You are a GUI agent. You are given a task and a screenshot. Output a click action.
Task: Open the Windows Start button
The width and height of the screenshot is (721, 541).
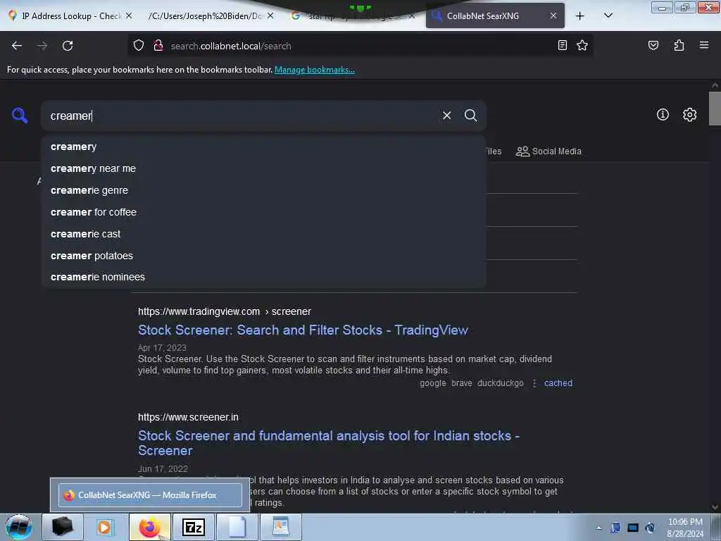click(x=19, y=527)
